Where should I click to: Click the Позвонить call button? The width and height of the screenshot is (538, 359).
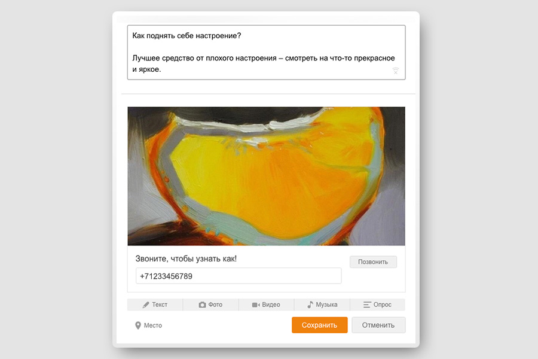pyautogui.click(x=373, y=262)
